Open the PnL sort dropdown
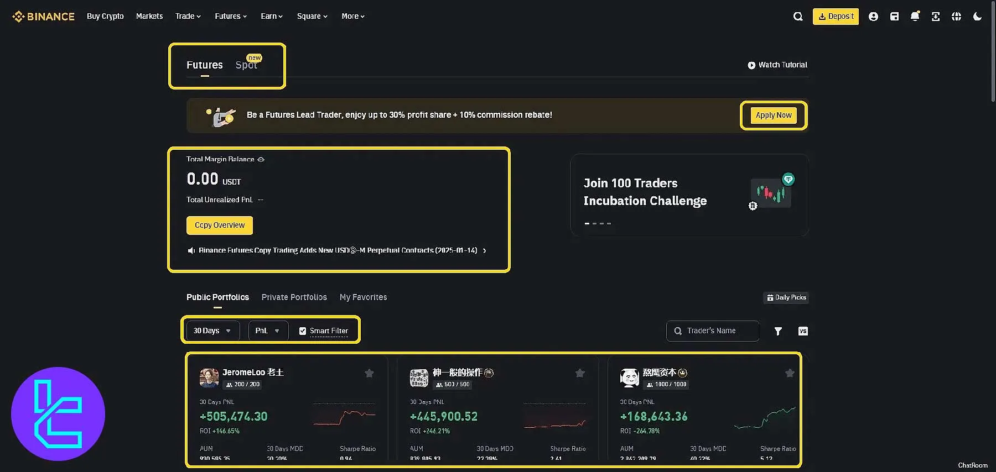 point(268,331)
